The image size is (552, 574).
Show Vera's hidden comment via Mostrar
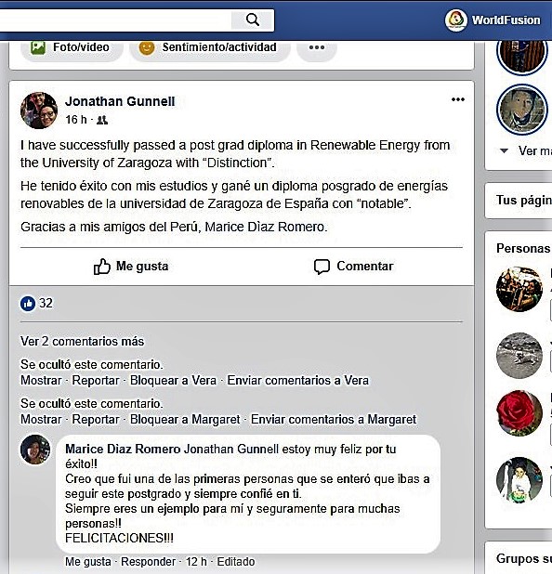[41, 381]
